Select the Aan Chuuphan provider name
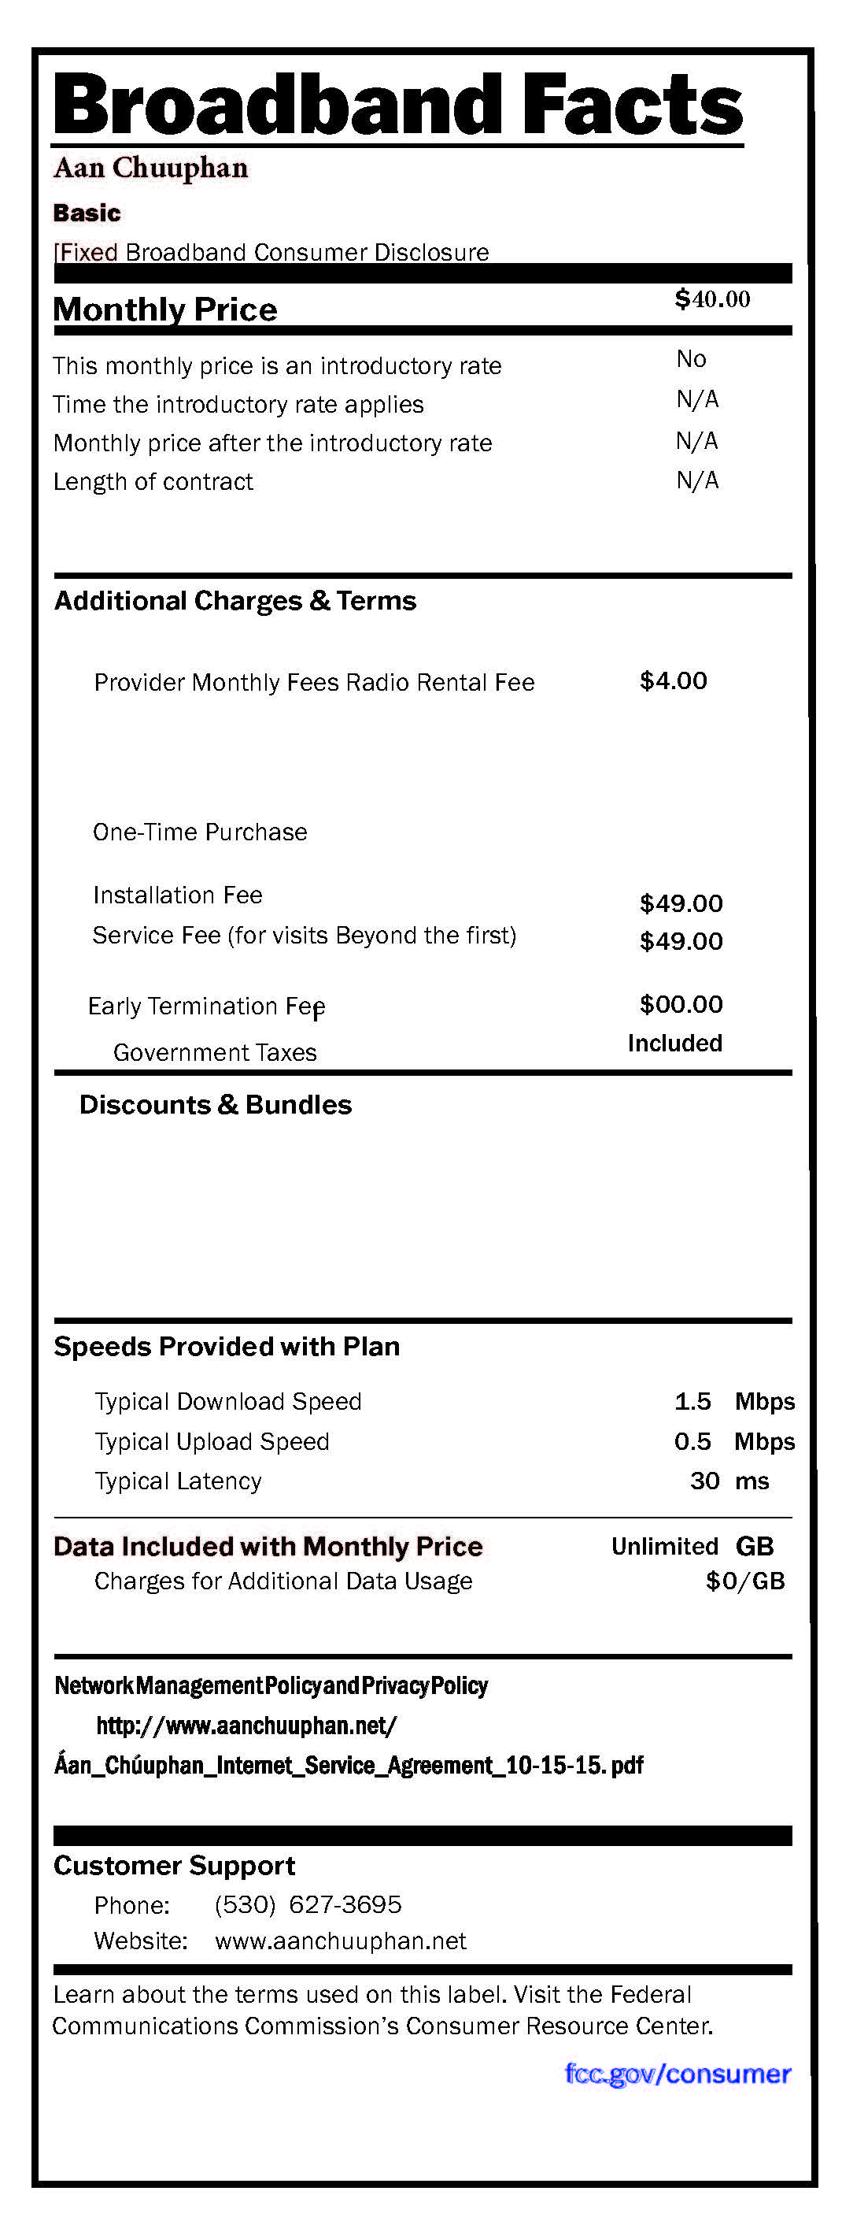 coord(150,168)
